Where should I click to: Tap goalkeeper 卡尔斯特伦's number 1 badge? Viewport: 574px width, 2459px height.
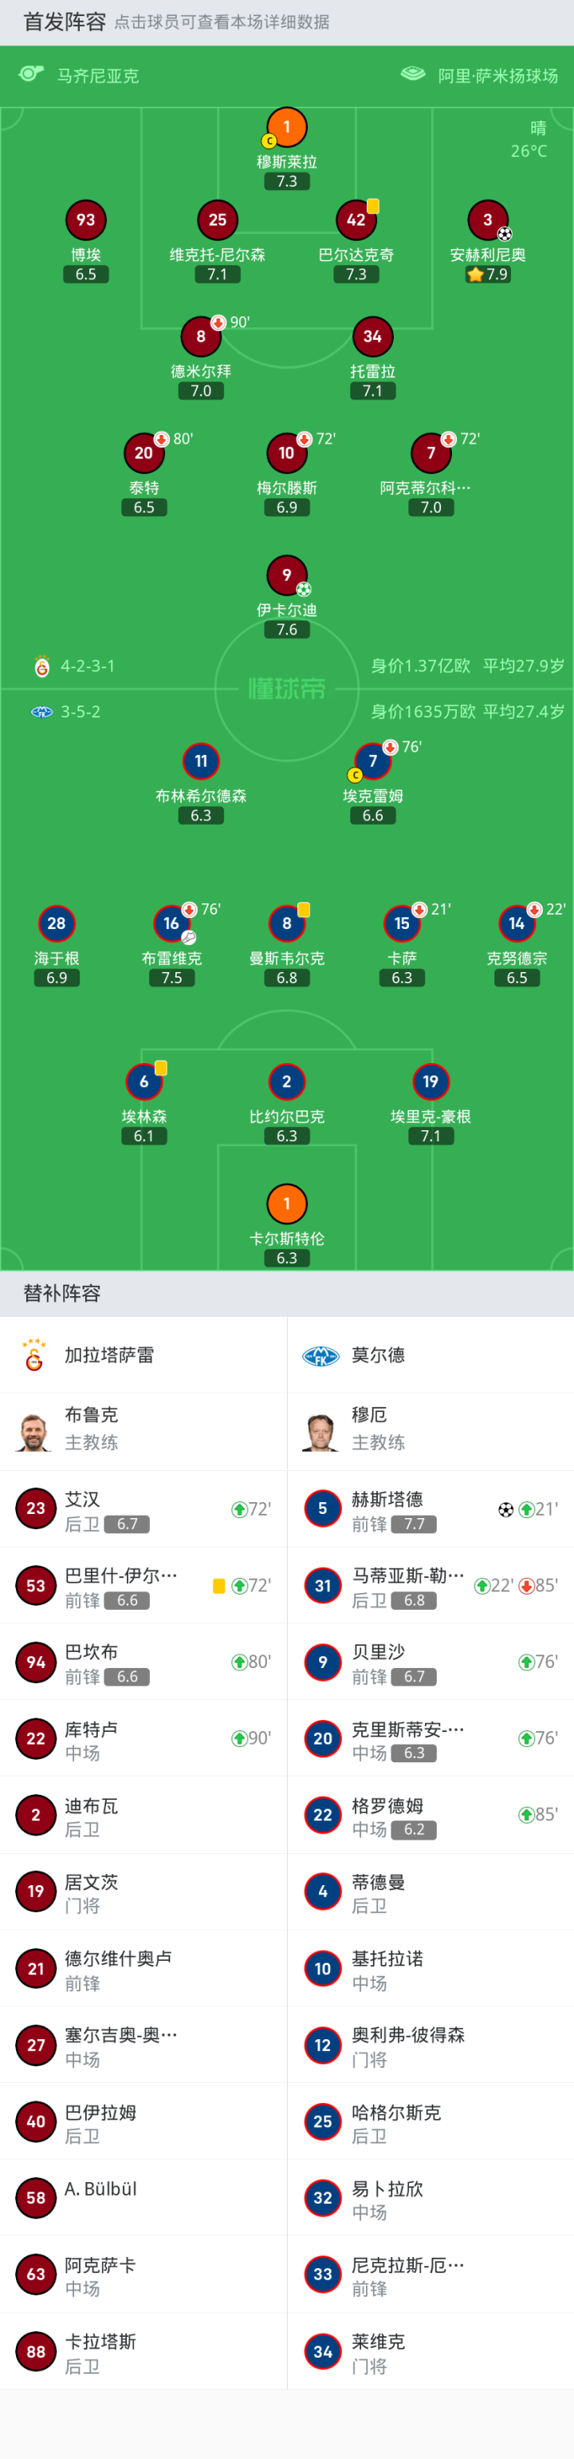(286, 1204)
